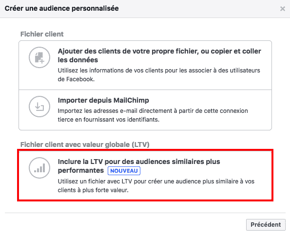Go back with the Précédent button
290x235 pixels.
pyautogui.click(x=266, y=225)
